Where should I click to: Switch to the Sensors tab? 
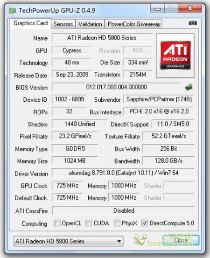(63, 24)
